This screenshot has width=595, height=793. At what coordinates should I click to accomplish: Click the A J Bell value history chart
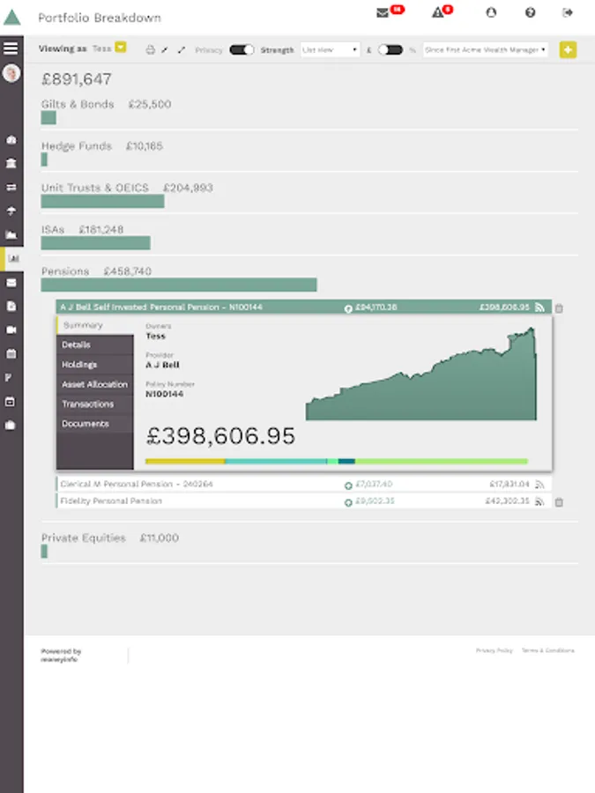[421, 374]
